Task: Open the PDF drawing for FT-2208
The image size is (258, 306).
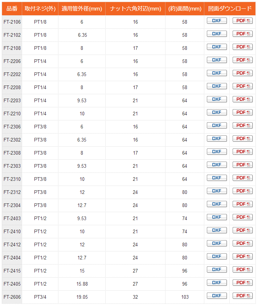Action: pos(243,86)
